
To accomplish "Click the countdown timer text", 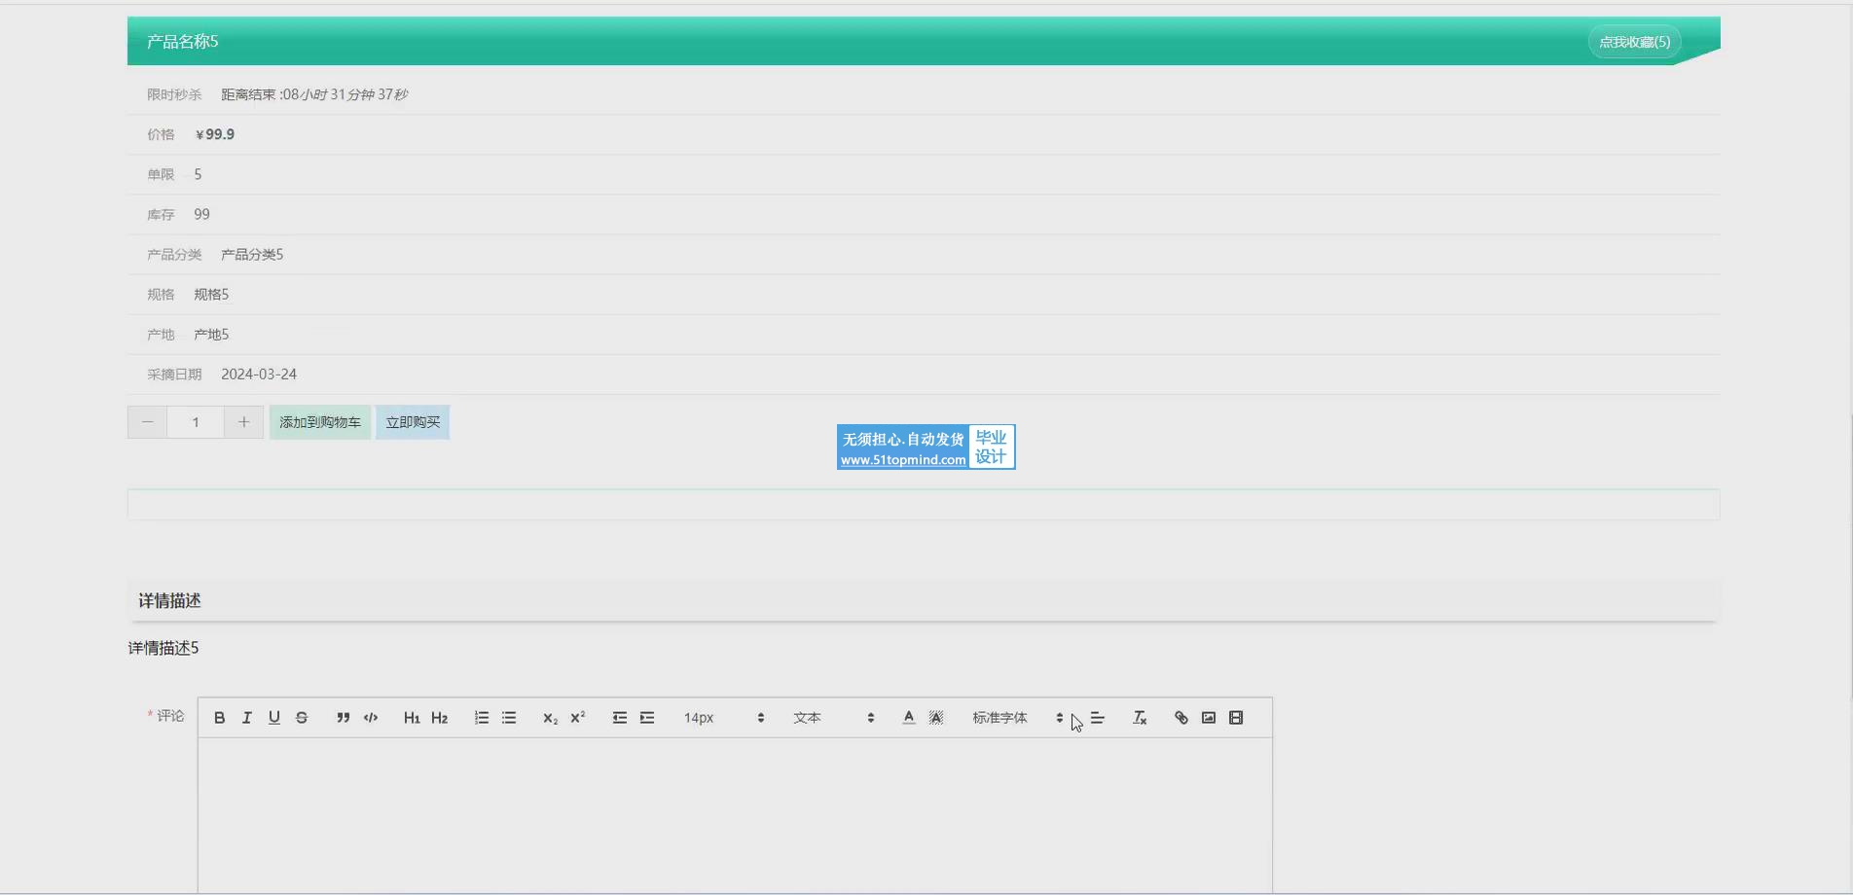I will (314, 94).
